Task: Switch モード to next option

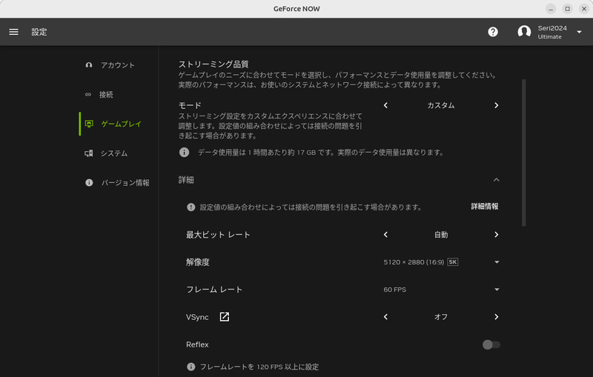Action: [496, 105]
